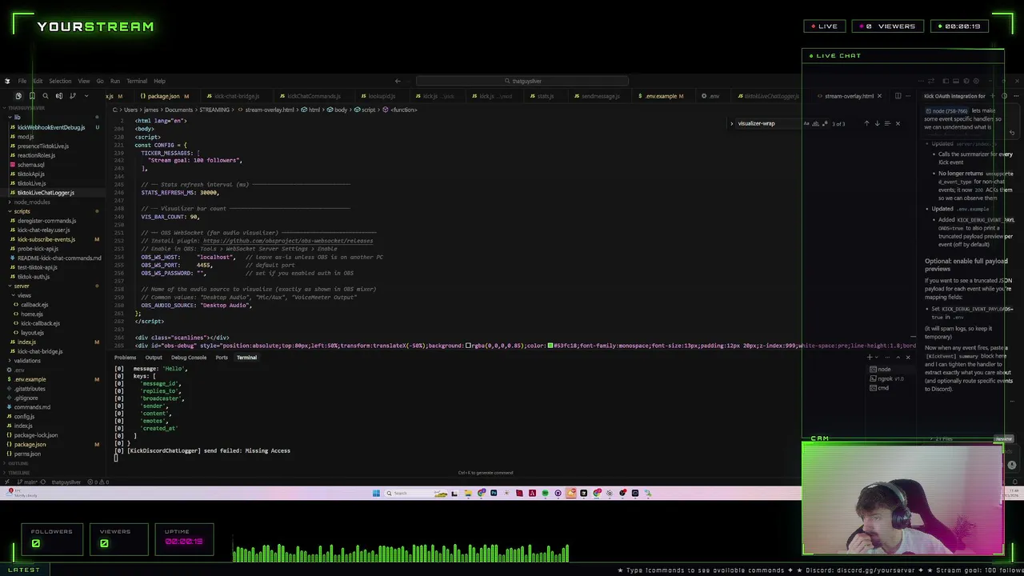The height and width of the screenshot is (576, 1024).
Task: Open the chat history clock icon
Action: (1005, 96)
